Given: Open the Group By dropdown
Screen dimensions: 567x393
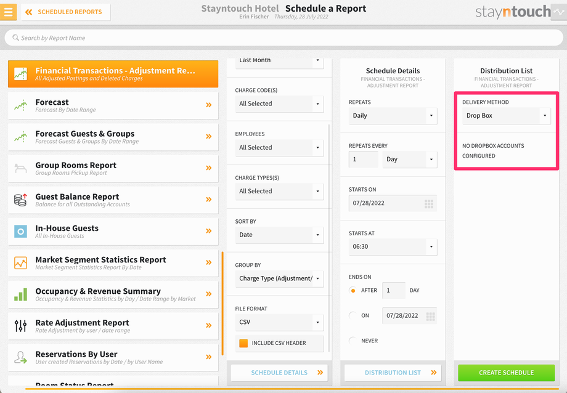Looking at the screenshot, I should [x=279, y=279].
